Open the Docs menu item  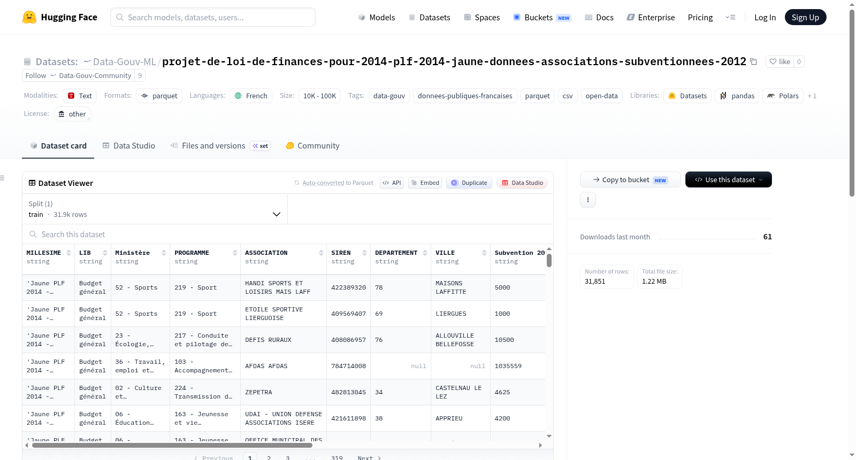point(599,17)
